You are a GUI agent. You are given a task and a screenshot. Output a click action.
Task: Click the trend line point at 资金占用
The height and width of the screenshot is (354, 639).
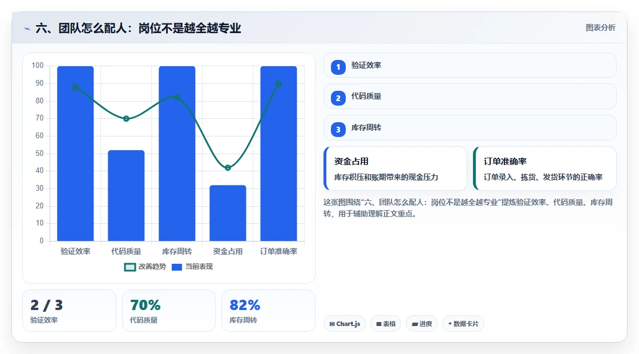click(228, 168)
